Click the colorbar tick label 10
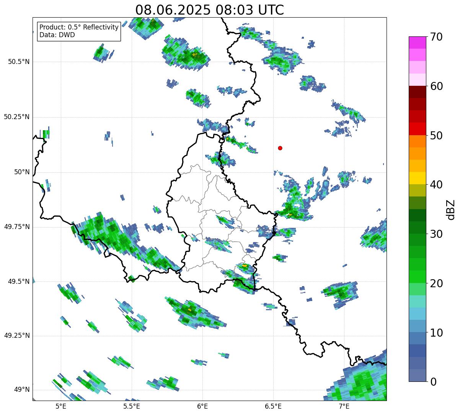Image resolution: width=460 pixels, height=414 pixels. [436, 332]
